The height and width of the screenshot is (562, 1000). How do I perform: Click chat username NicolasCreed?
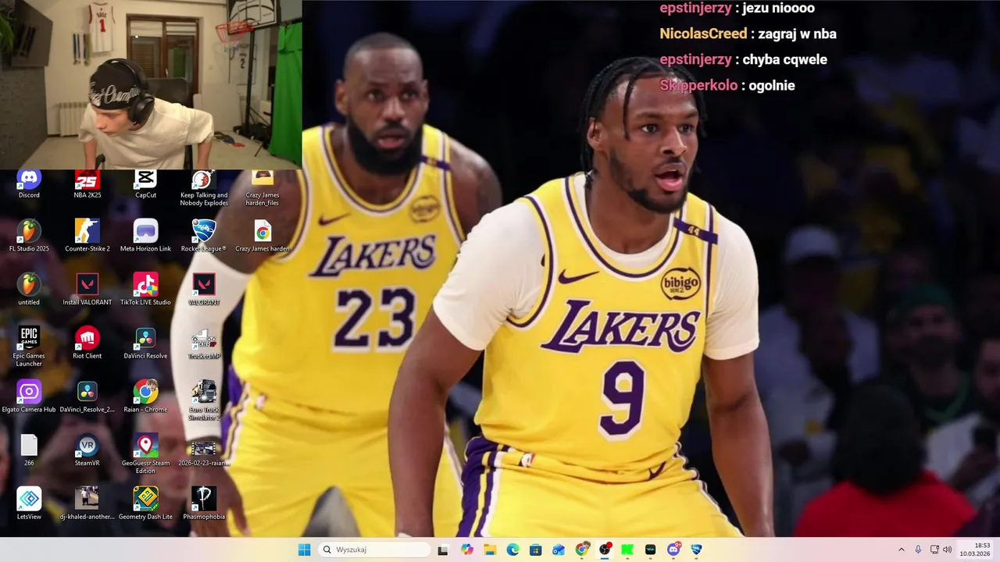tap(703, 34)
